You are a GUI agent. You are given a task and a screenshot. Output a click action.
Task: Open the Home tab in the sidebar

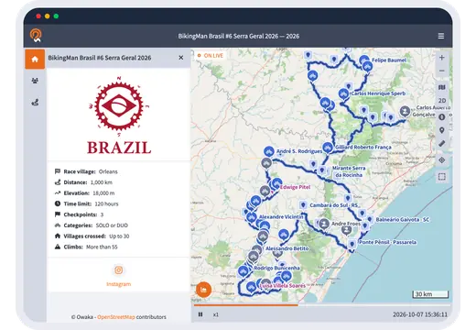click(35, 59)
